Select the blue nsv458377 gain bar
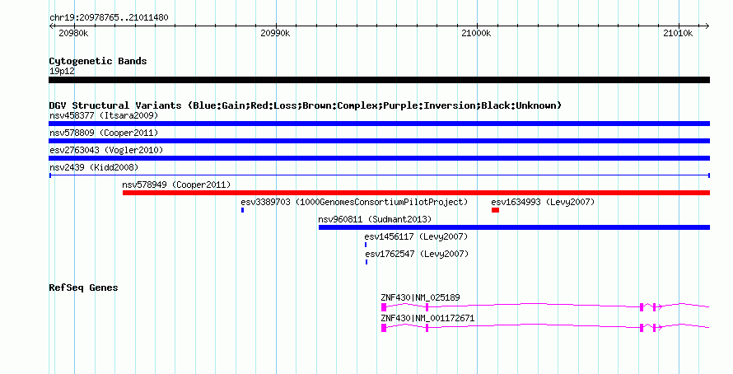This screenshot has width=733, height=374. [x=379, y=124]
